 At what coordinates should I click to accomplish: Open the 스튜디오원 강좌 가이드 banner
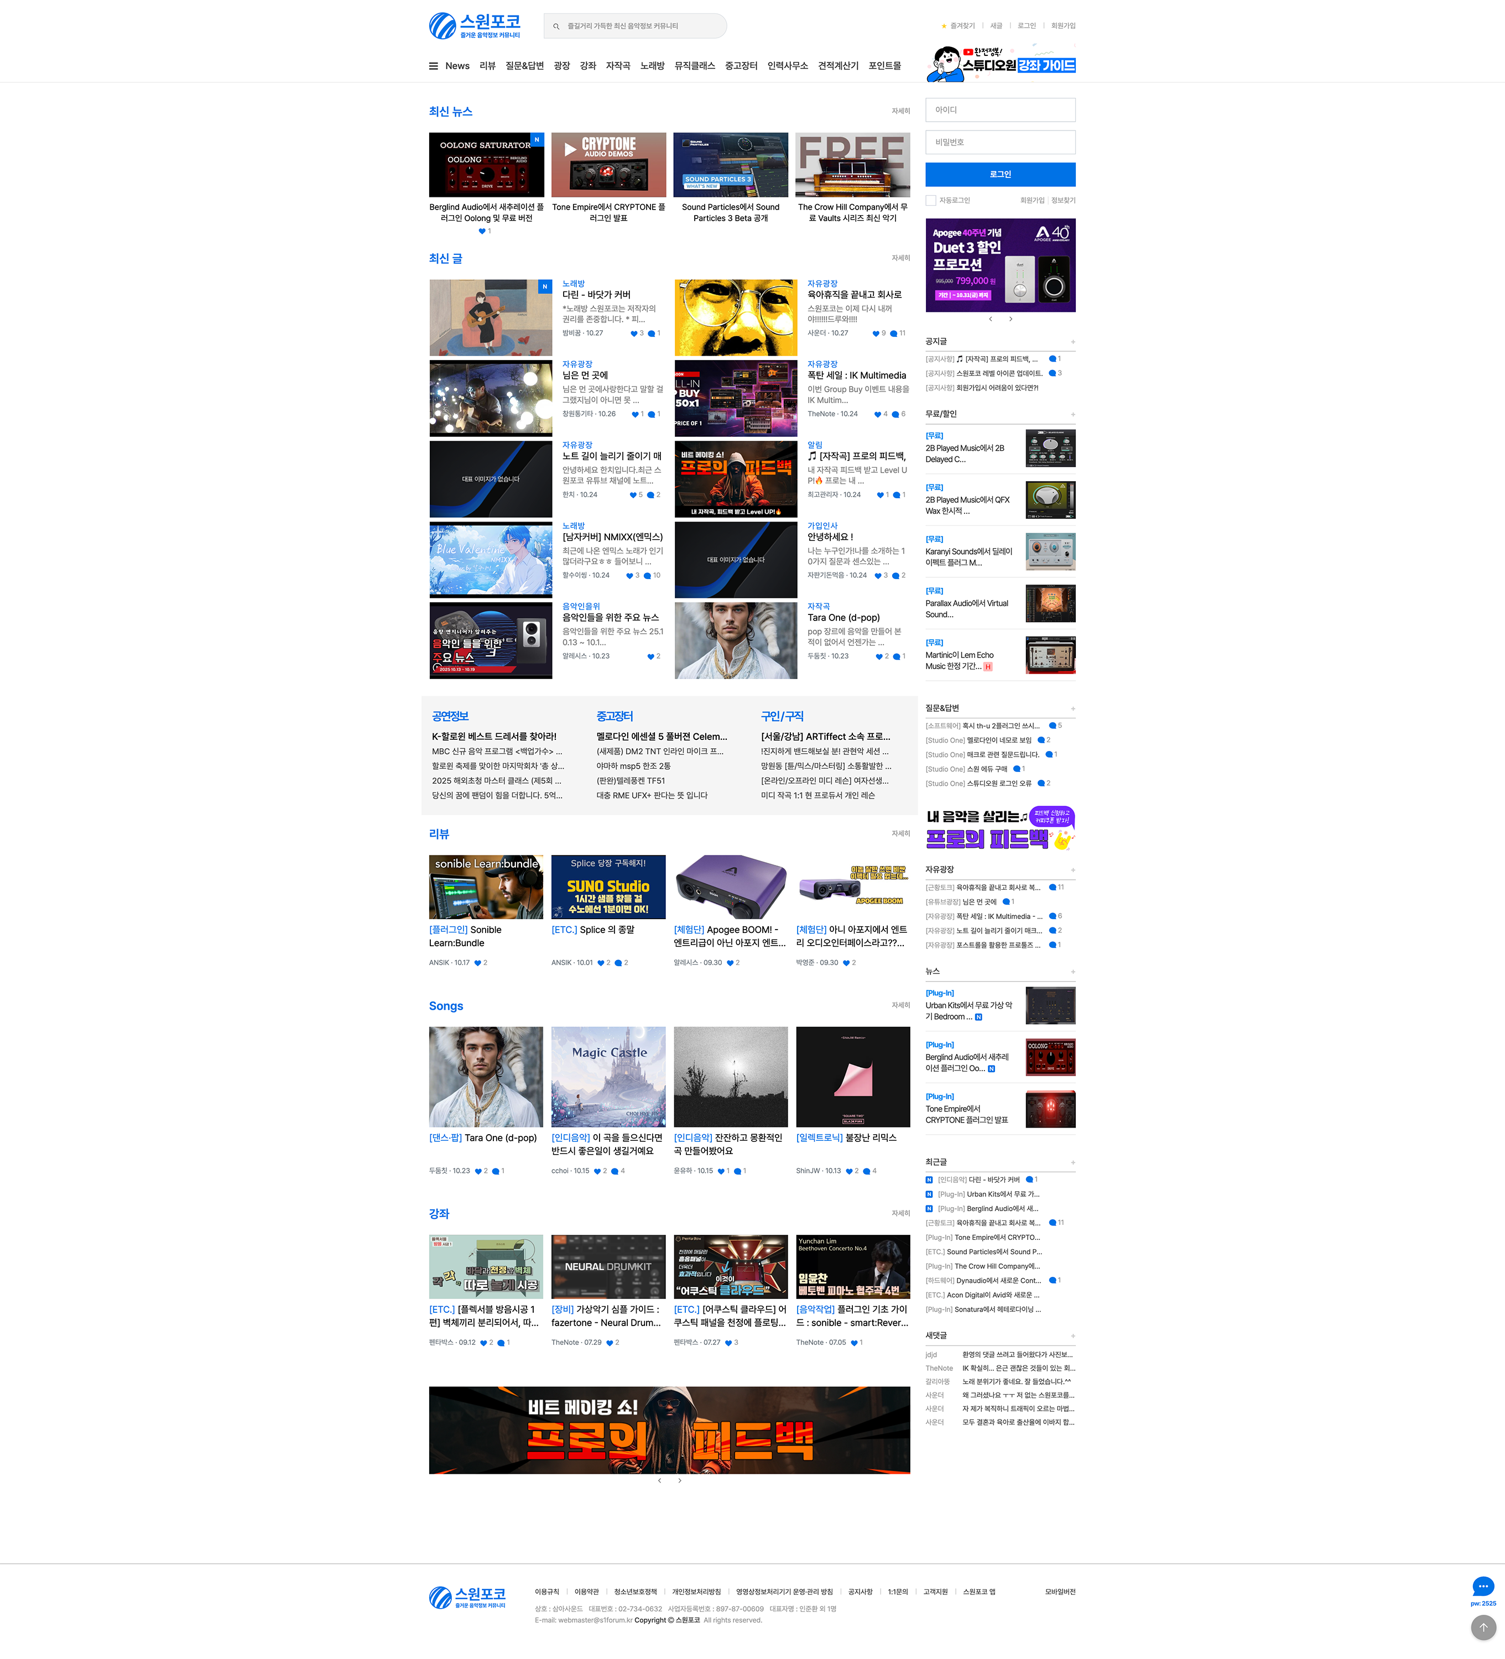[x=1001, y=62]
